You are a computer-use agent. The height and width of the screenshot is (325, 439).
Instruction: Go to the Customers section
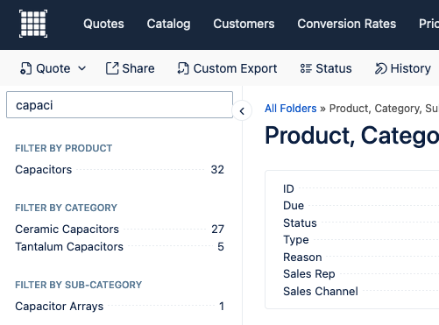pyautogui.click(x=244, y=24)
